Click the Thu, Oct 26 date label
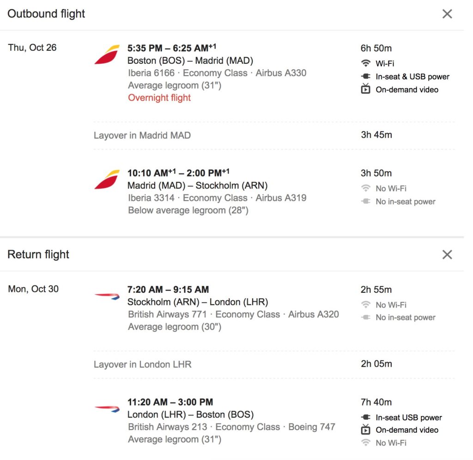 click(x=32, y=48)
